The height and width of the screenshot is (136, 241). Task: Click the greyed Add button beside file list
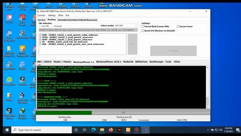click(133, 44)
